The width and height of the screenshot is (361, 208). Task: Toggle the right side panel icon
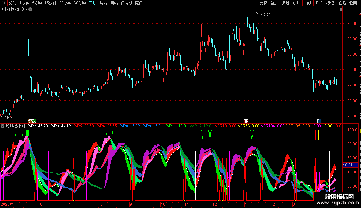(340, 9)
